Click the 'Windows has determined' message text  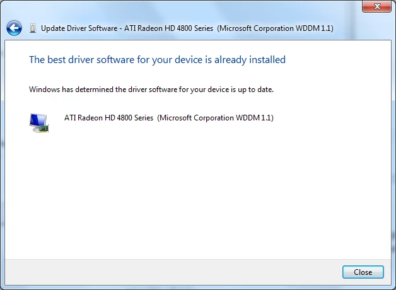click(151, 90)
